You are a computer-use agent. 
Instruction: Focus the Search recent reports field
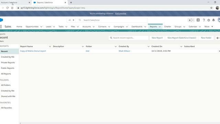click(x=128, y=38)
